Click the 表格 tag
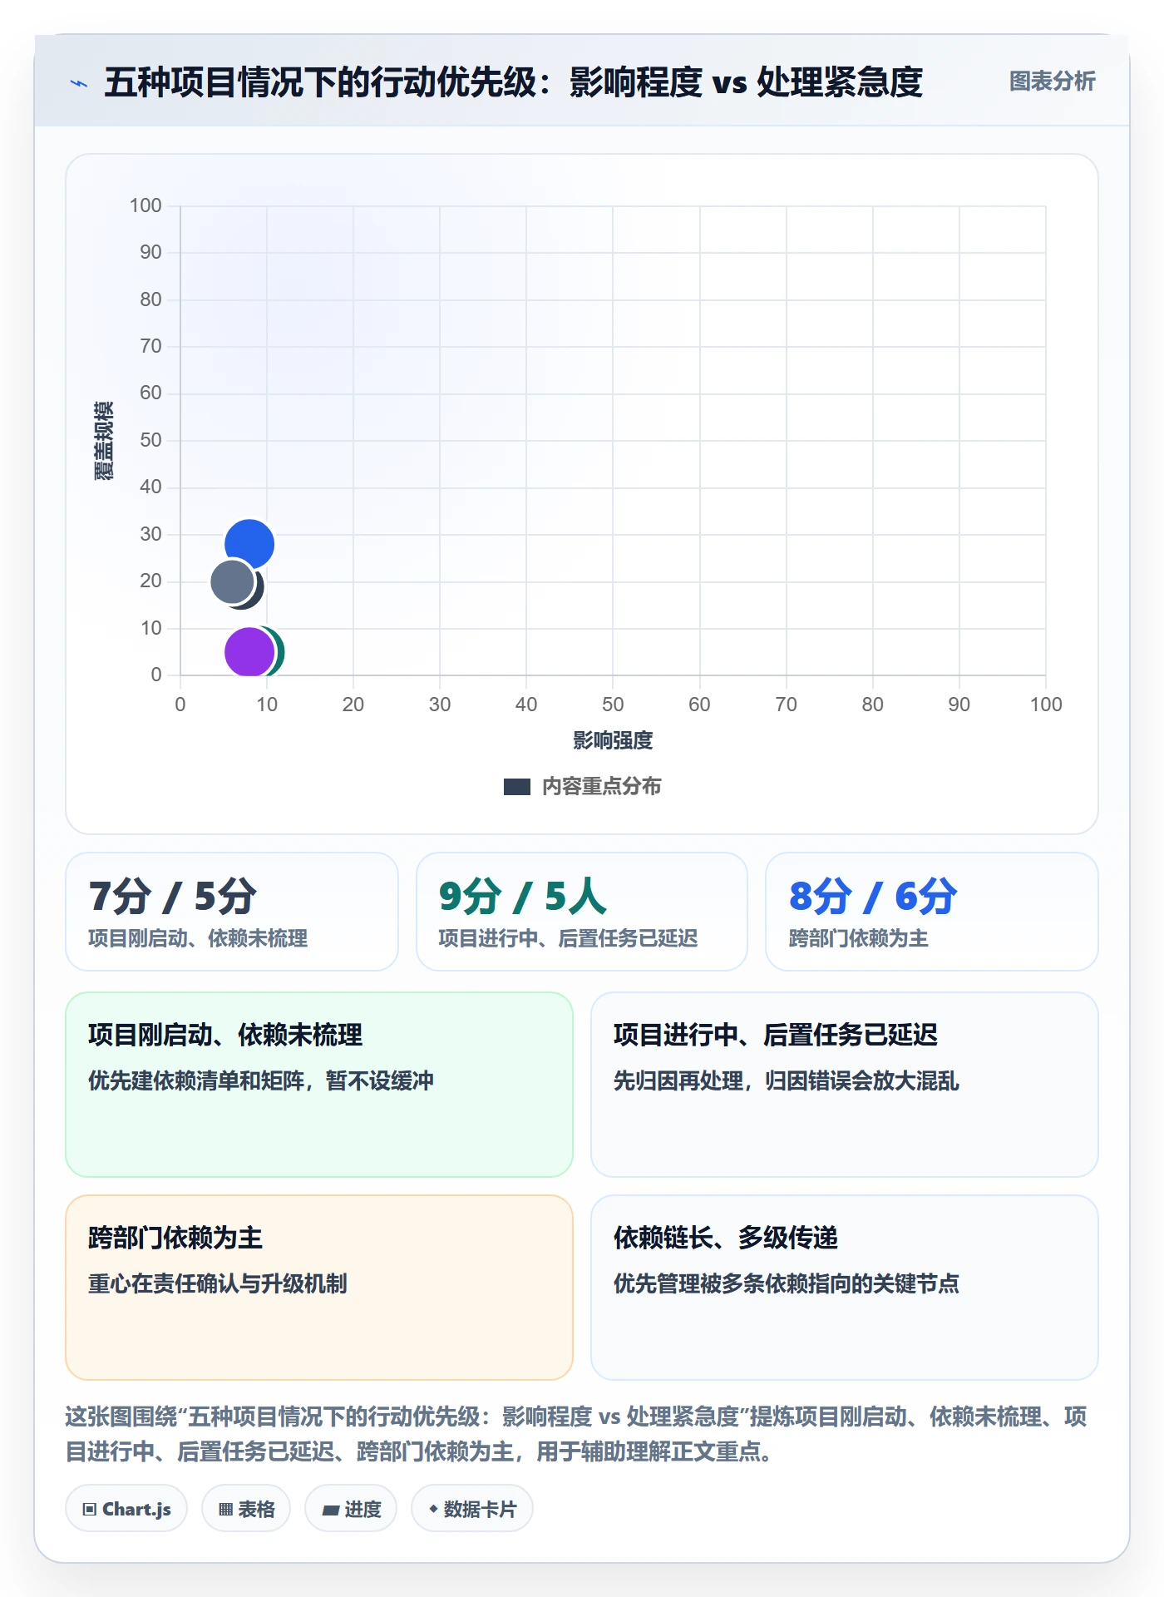Viewport: 1164px width, 1597px height. click(x=246, y=1509)
